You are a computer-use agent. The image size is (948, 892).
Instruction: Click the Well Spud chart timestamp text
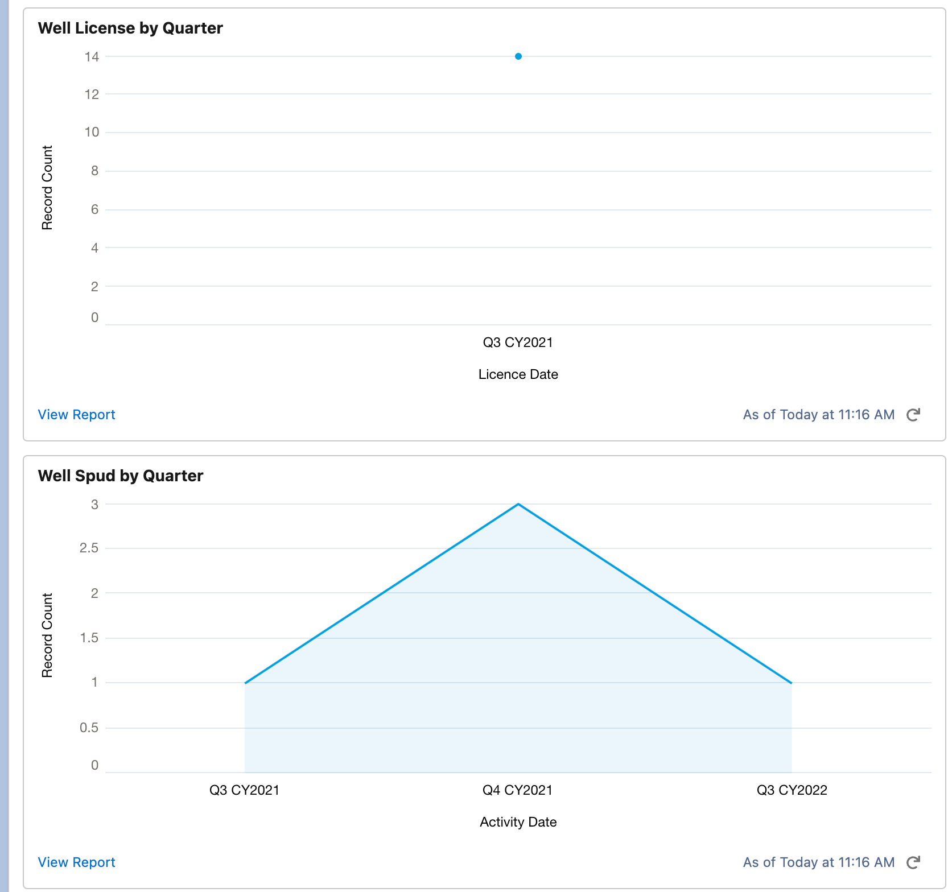point(818,862)
